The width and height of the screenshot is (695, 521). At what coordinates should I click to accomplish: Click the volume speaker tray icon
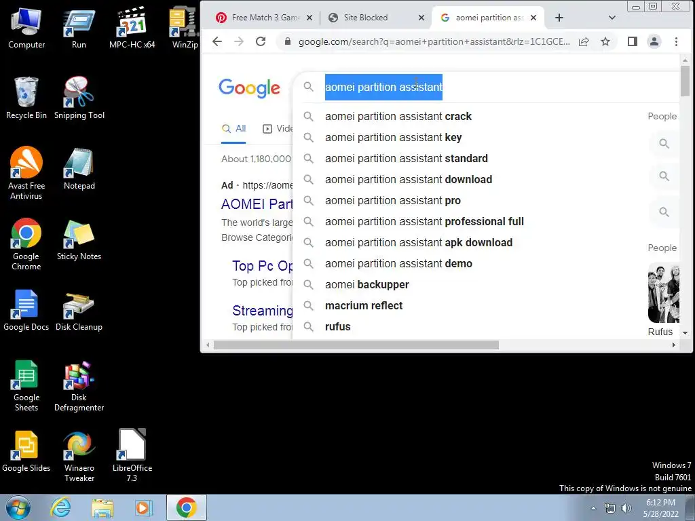[x=626, y=508]
